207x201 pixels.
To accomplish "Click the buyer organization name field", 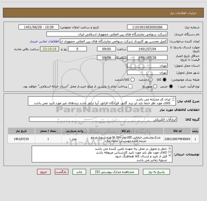I will 107,34.
